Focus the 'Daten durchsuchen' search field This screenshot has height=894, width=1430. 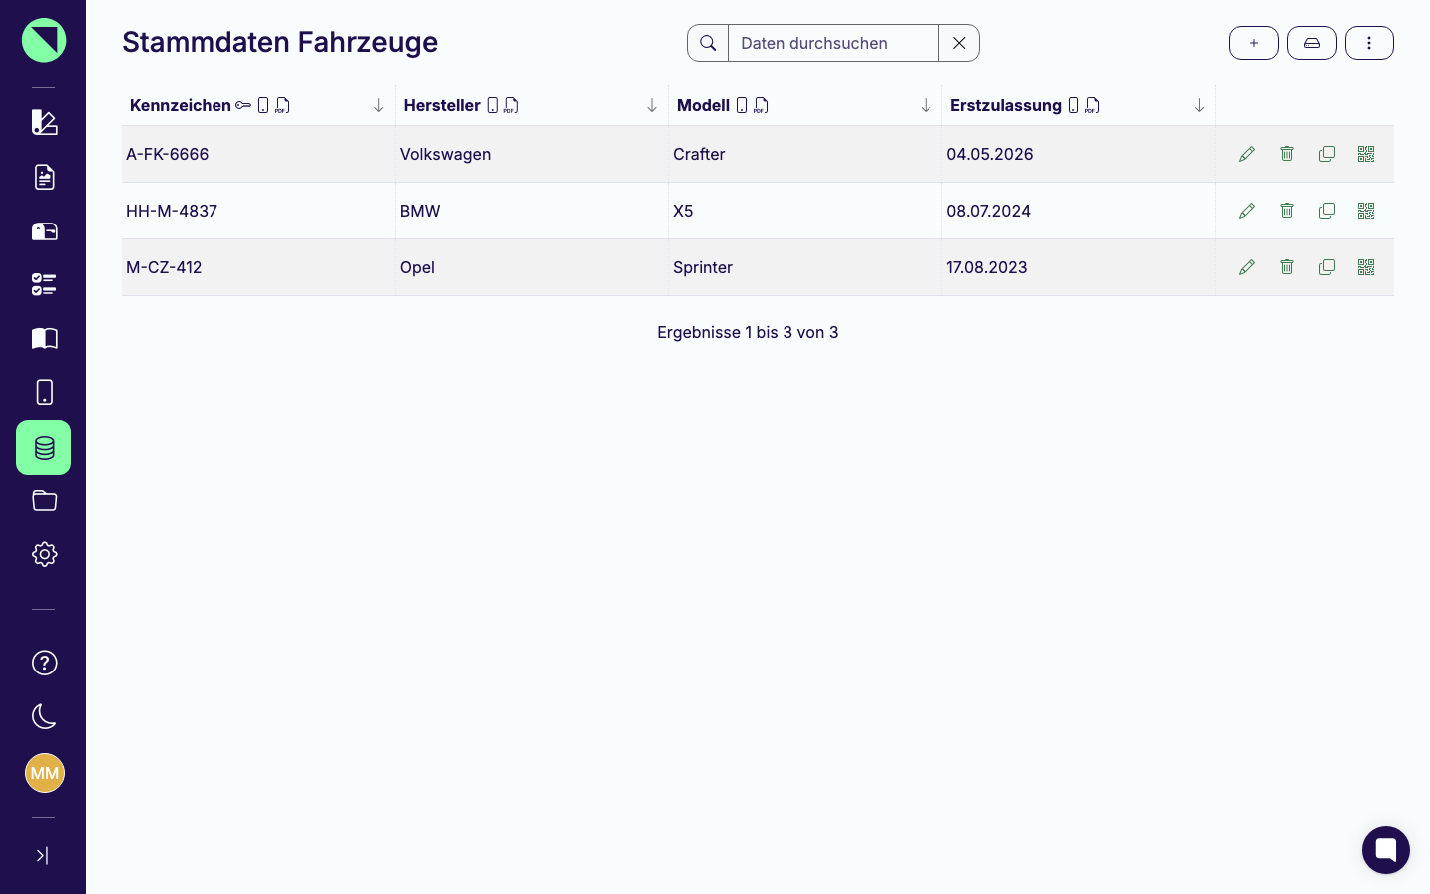pos(833,43)
